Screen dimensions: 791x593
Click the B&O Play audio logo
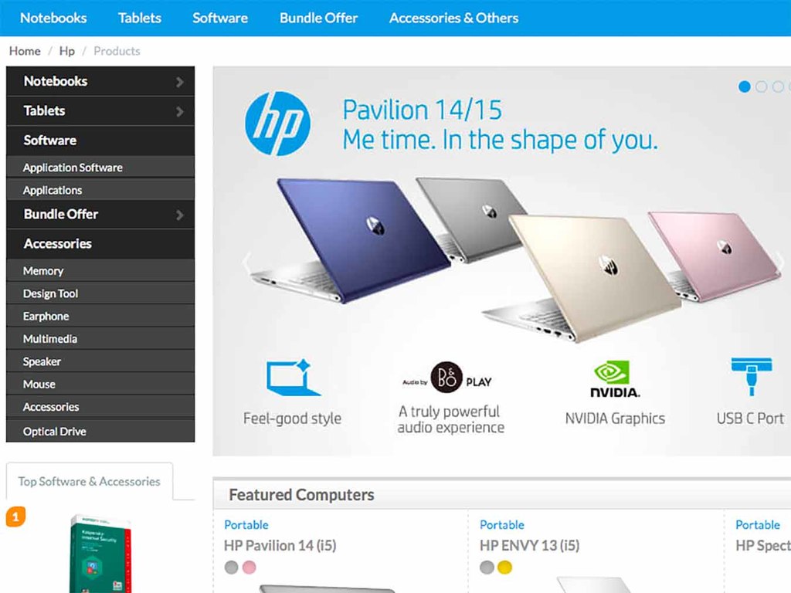point(447,377)
